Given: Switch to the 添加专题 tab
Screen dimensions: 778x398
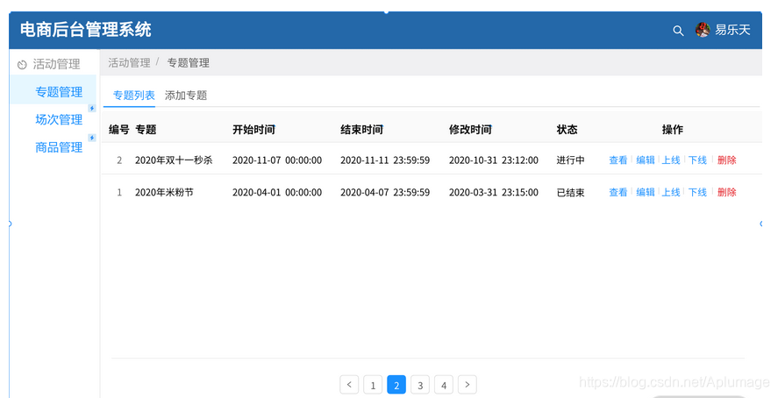Looking at the screenshot, I should click(x=186, y=96).
